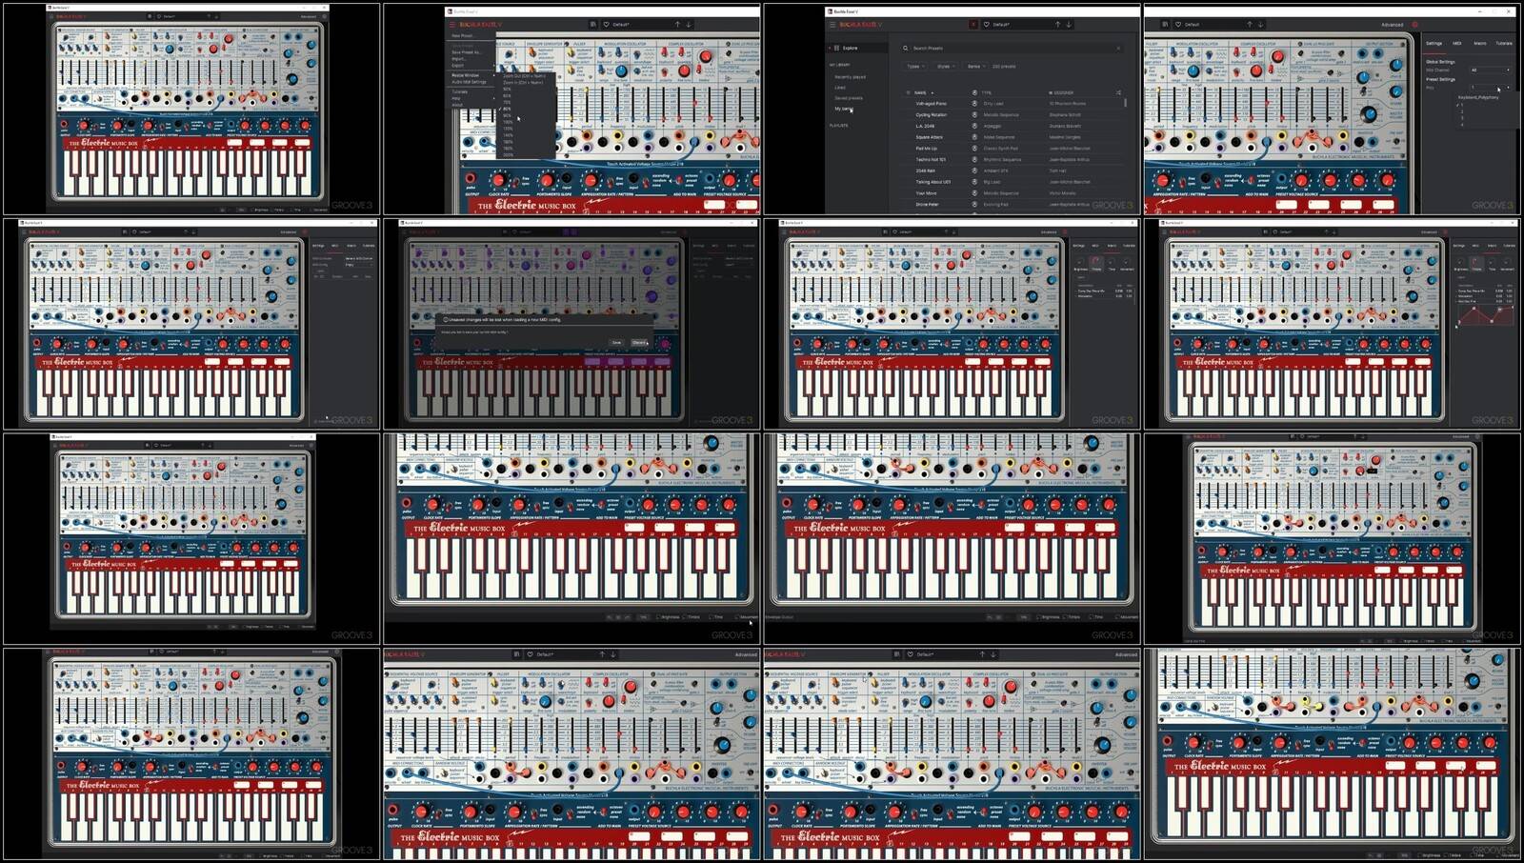This screenshot has height=863, width=1524.
Task: Expand the Types filter dropdown
Action: (x=915, y=67)
